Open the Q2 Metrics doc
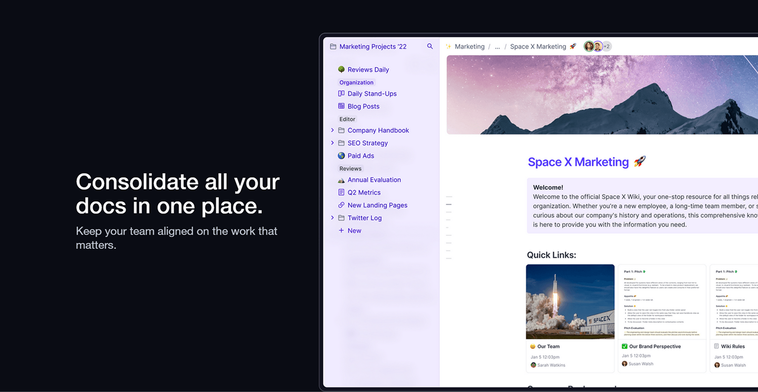This screenshot has width=758, height=392. coord(364,193)
